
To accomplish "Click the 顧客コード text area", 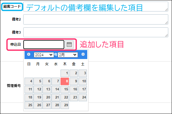I will [x=96, y=7].
